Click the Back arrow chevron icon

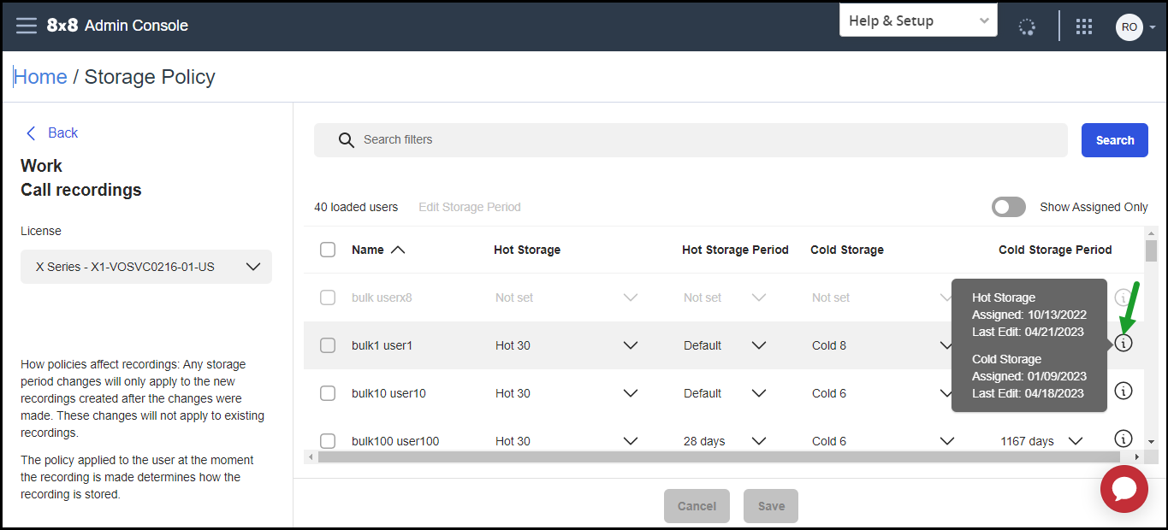click(32, 132)
